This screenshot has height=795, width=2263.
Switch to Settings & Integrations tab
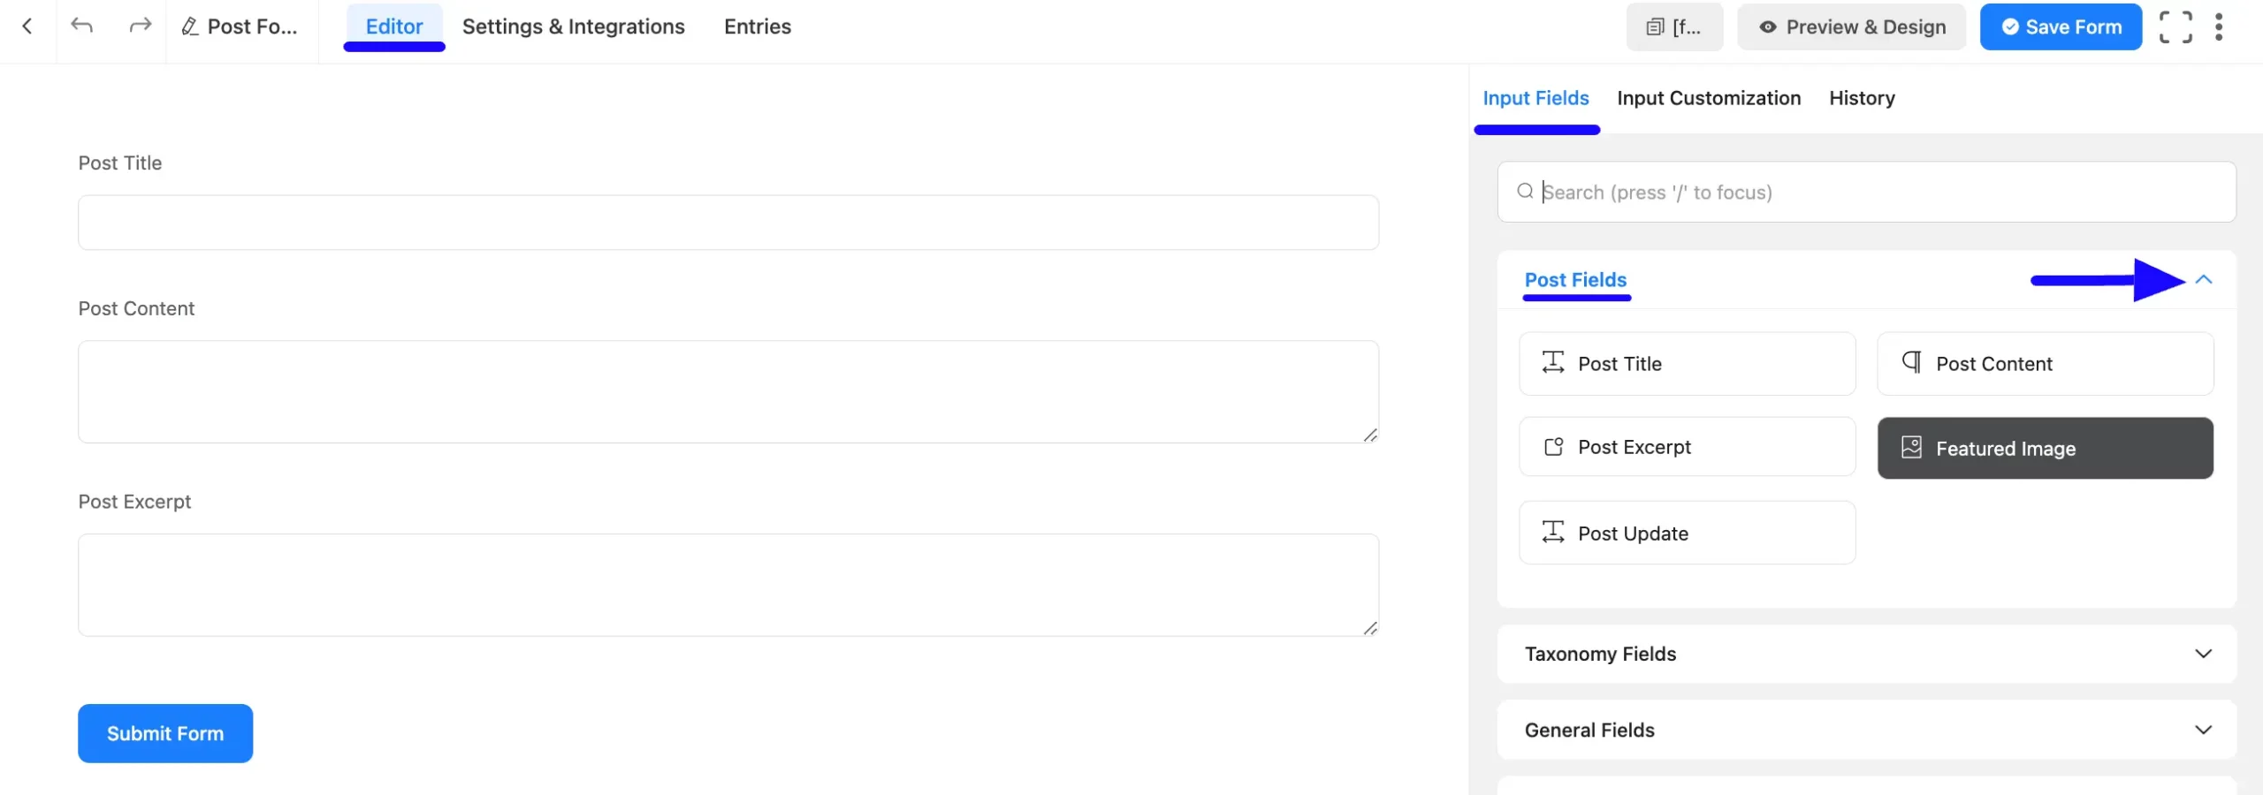(573, 26)
